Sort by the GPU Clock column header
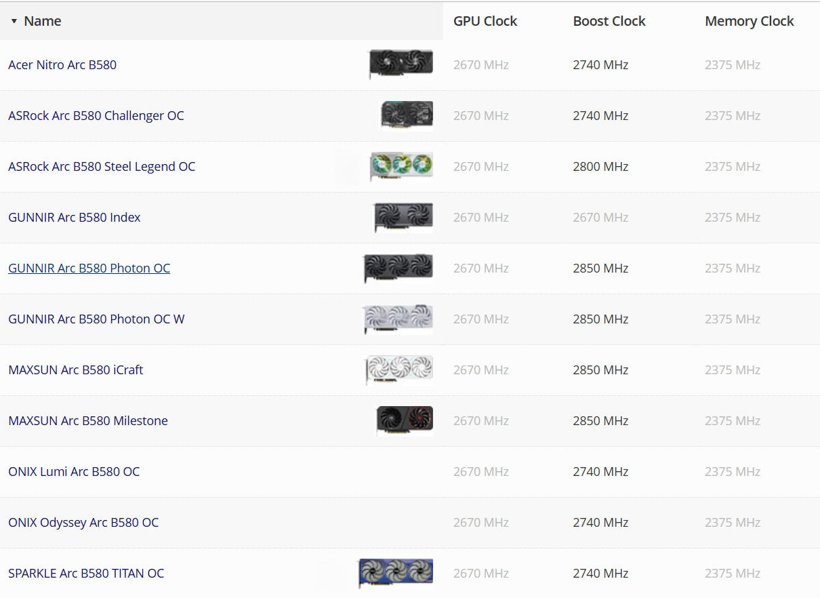 click(485, 21)
